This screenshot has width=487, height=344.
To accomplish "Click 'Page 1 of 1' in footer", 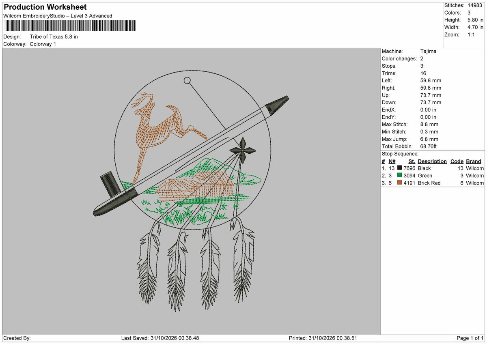I will 470,338.
